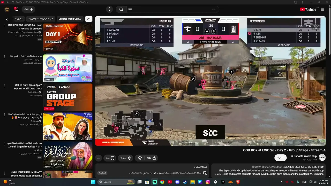Open Brave browser from the taskbar
Image resolution: width=331 pixels, height=186 pixels.
[x=238, y=182]
